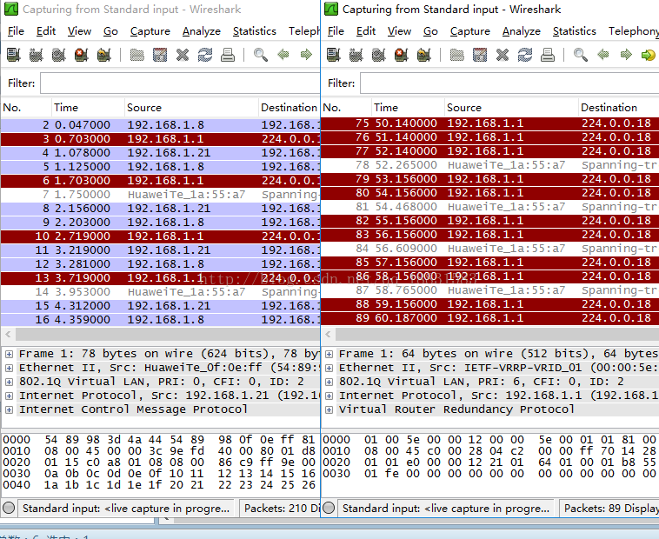
Task: Click restart capture icon in right Wireshark window
Action: pyautogui.click(x=424, y=55)
